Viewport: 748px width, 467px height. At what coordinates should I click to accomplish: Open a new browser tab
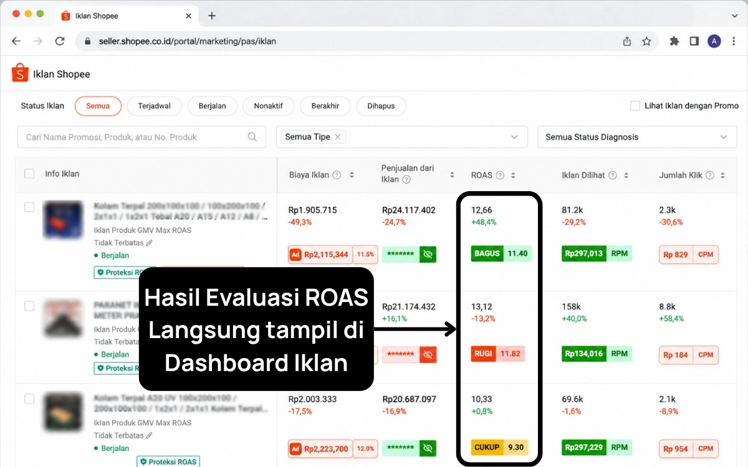tap(212, 16)
